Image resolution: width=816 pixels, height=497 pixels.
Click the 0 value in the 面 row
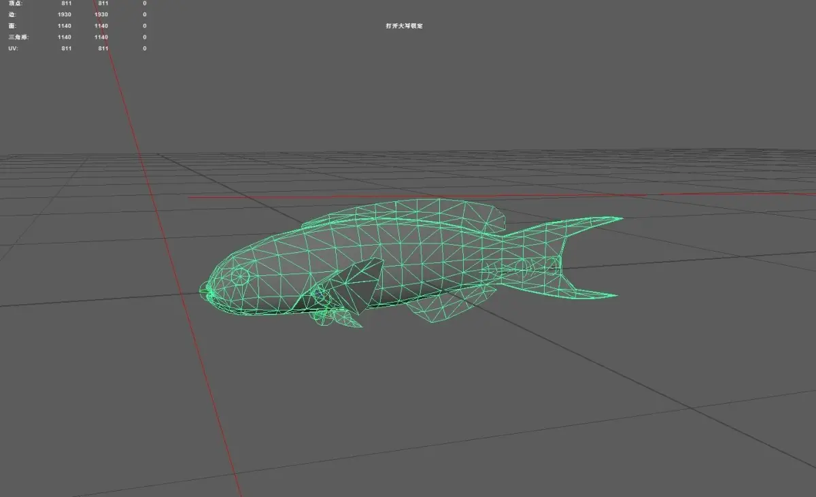pos(144,26)
